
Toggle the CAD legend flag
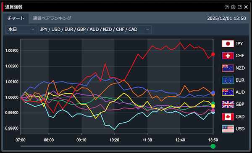click(x=228, y=117)
